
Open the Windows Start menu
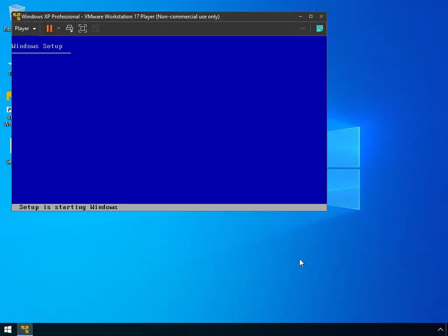click(x=8, y=329)
